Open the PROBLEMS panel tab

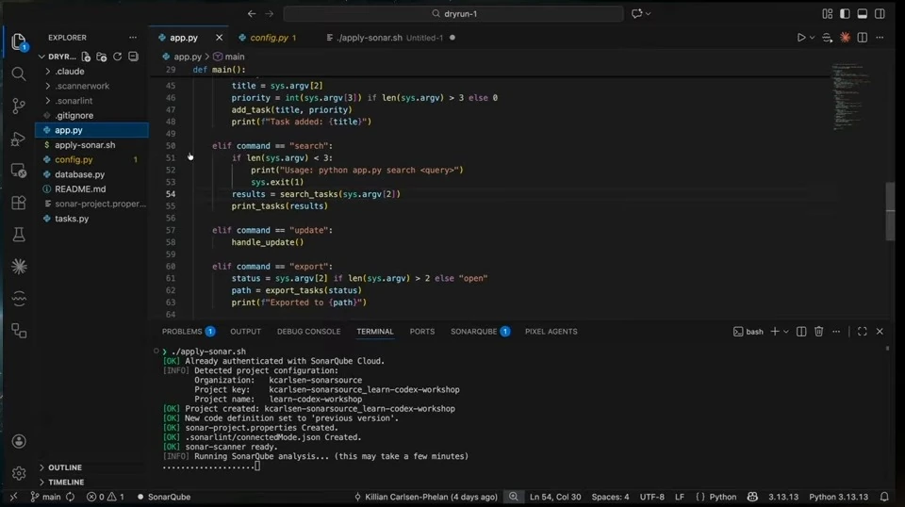[x=189, y=332]
